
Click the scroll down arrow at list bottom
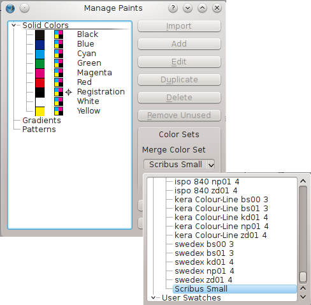coord(303,297)
